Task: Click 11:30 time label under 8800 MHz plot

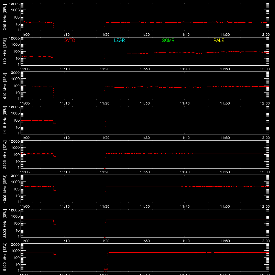Action: pyautogui.click(x=145, y=241)
